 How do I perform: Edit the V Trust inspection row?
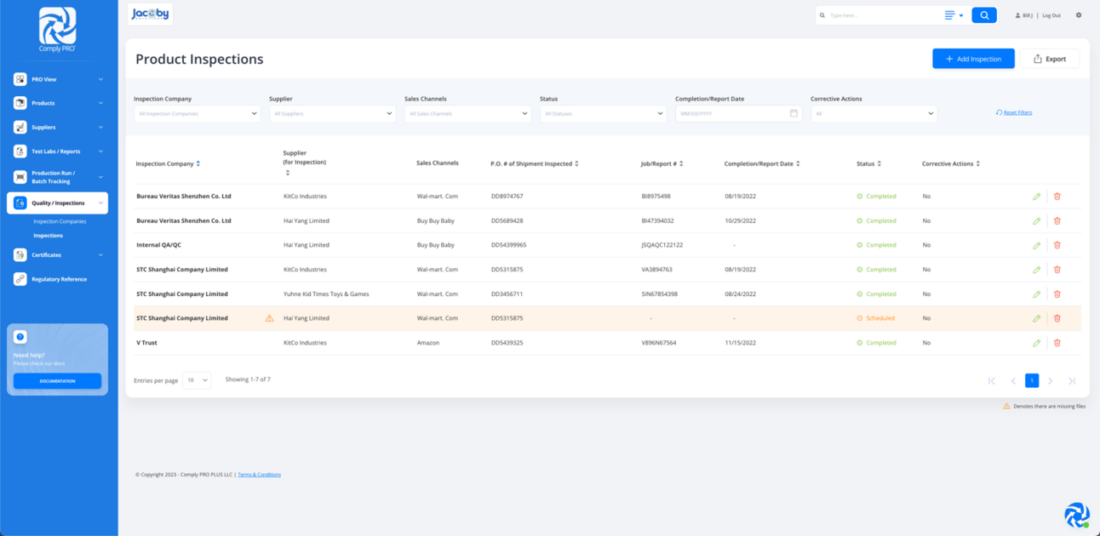point(1036,343)
